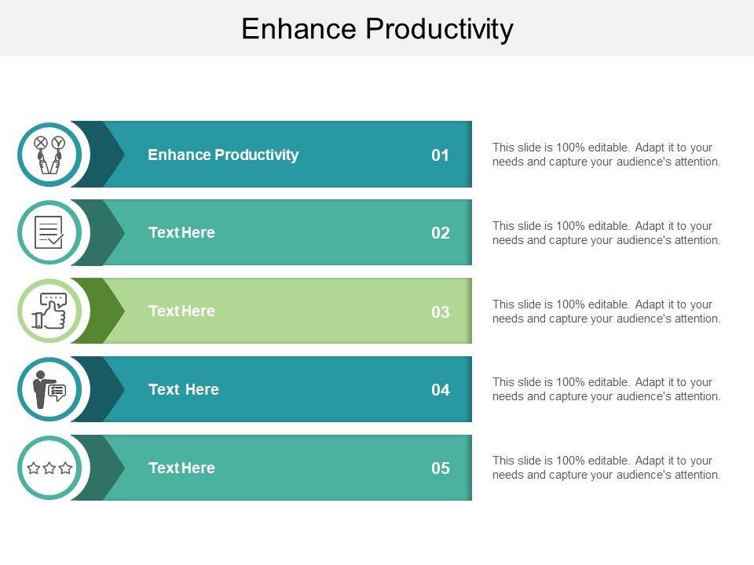This screenshot has width=754, height=565.
Task: Click number 05 on the bottom banner
Action: click(441, 469)
